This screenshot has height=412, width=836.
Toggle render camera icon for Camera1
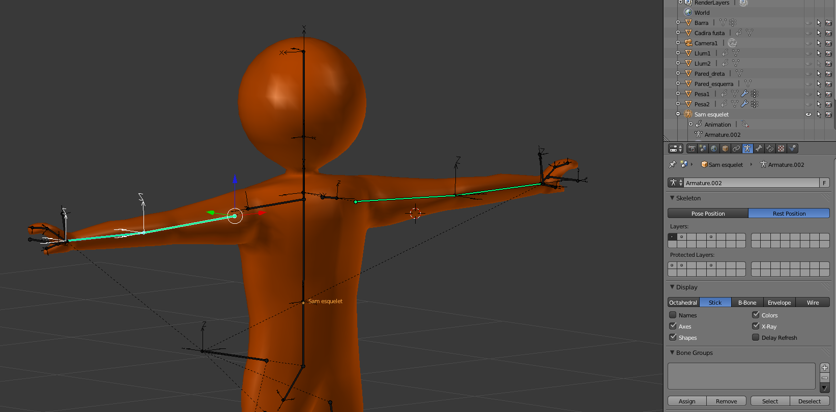click(x=828, y=43)
